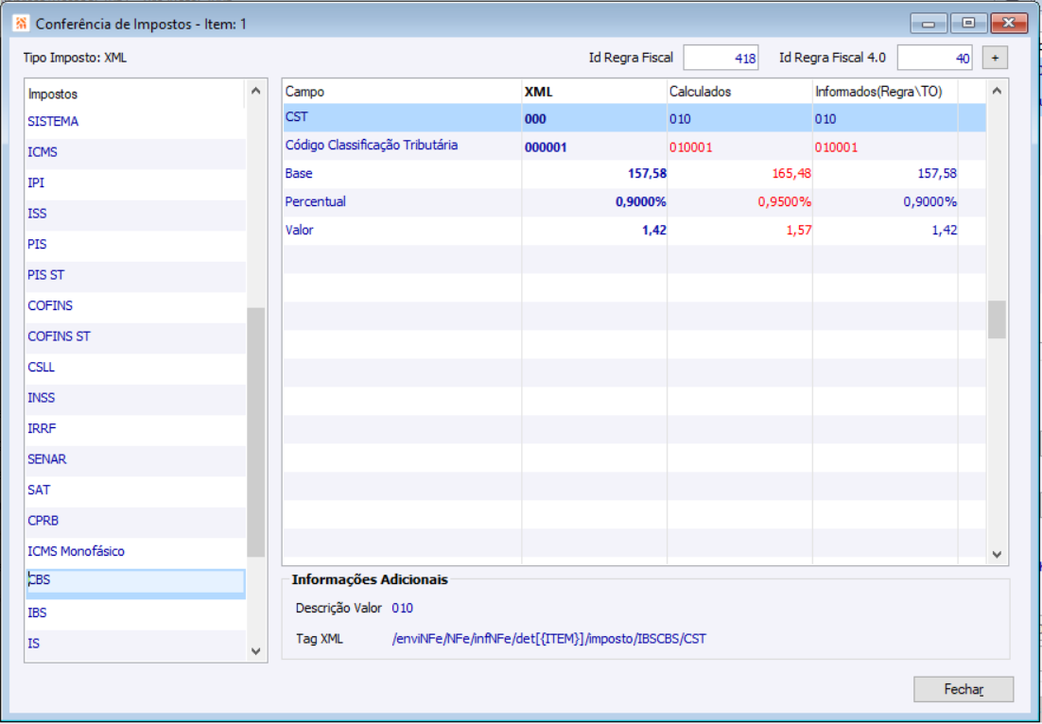The image size is (1042, 724).
Task: Click the grid's vertical scrollbar thumb
Action: point(997,319)
